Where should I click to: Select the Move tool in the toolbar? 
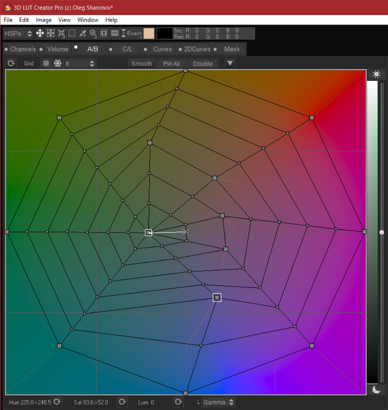tap(40, 33)
